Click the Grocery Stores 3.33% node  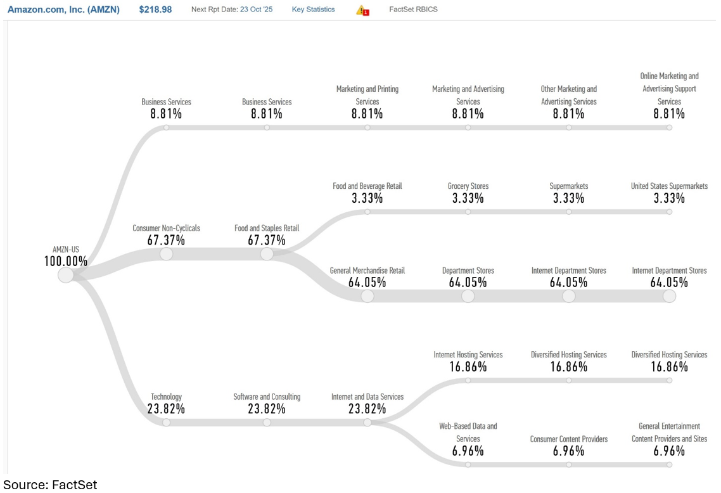(468, 212)
